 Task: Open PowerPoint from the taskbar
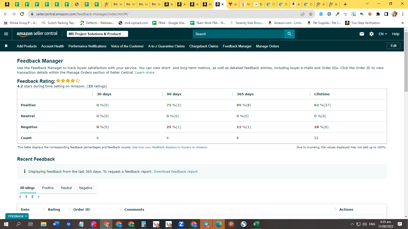(231, 224)
